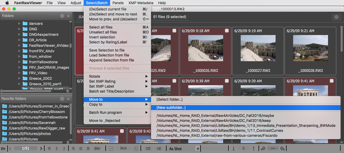344x153 pixels.
Task: Open Folders panel gear settings
Action: tap(62, 16)
